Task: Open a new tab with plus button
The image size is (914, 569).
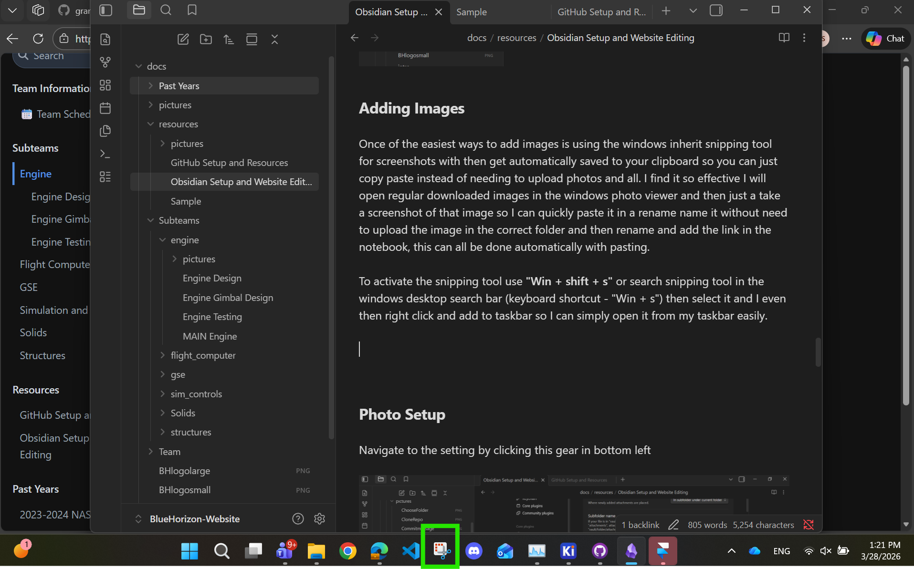Action: 666,10
